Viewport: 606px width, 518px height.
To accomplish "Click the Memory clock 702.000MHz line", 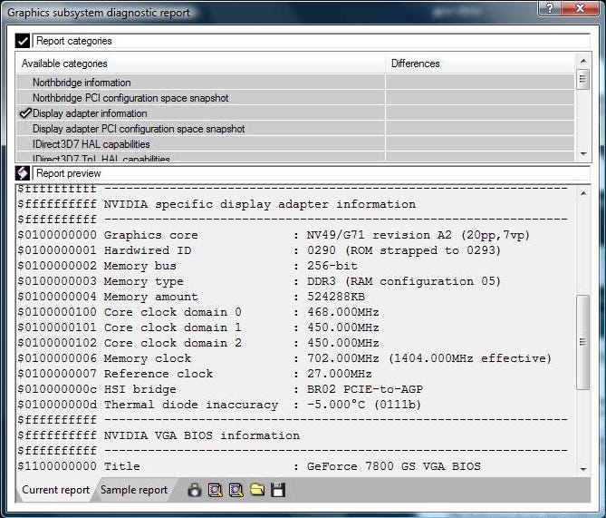I will (x=284, y=358).
